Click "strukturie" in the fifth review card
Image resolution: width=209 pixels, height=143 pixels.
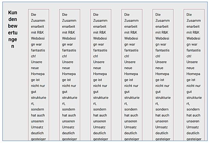click(163, 98)
